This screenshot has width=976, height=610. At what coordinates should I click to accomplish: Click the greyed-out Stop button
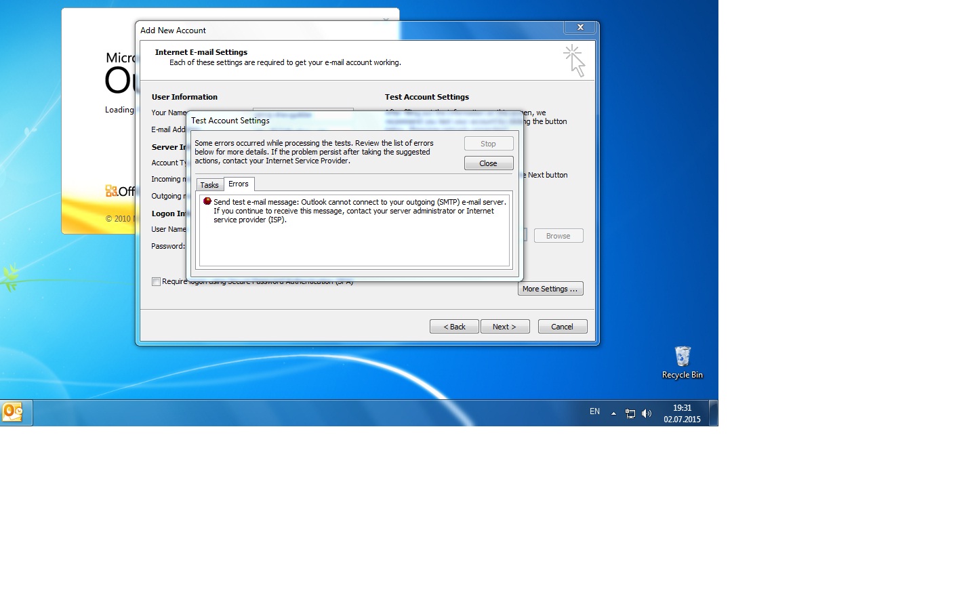click(489, 144)
